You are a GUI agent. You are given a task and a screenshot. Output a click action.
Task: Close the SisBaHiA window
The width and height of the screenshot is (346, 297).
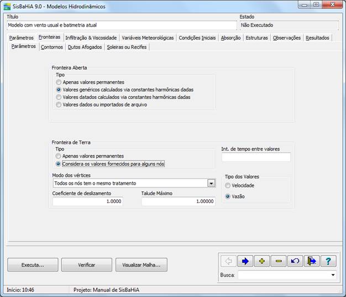(x=332, y=5)
